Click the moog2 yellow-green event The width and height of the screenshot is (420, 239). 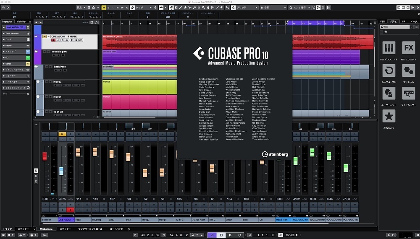point(139,87)
